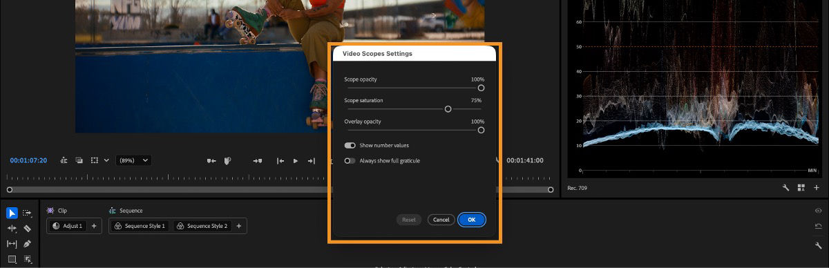Enable Always show full graticule toggle
Image resolution: width=829 pixels, height=268 pixels.
pyautogui.click(x=350, y=161)
